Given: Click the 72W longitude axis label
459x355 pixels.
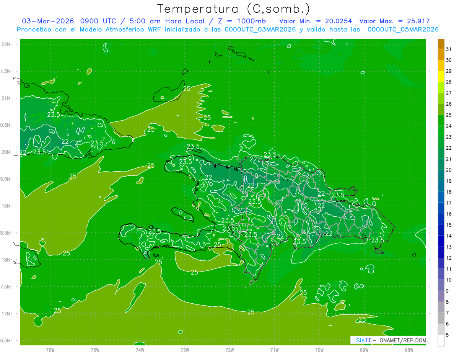Looking at the screenshot, I should 229,350.
